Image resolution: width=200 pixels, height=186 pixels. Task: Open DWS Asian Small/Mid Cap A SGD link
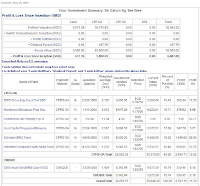click(x=26, y=168)
